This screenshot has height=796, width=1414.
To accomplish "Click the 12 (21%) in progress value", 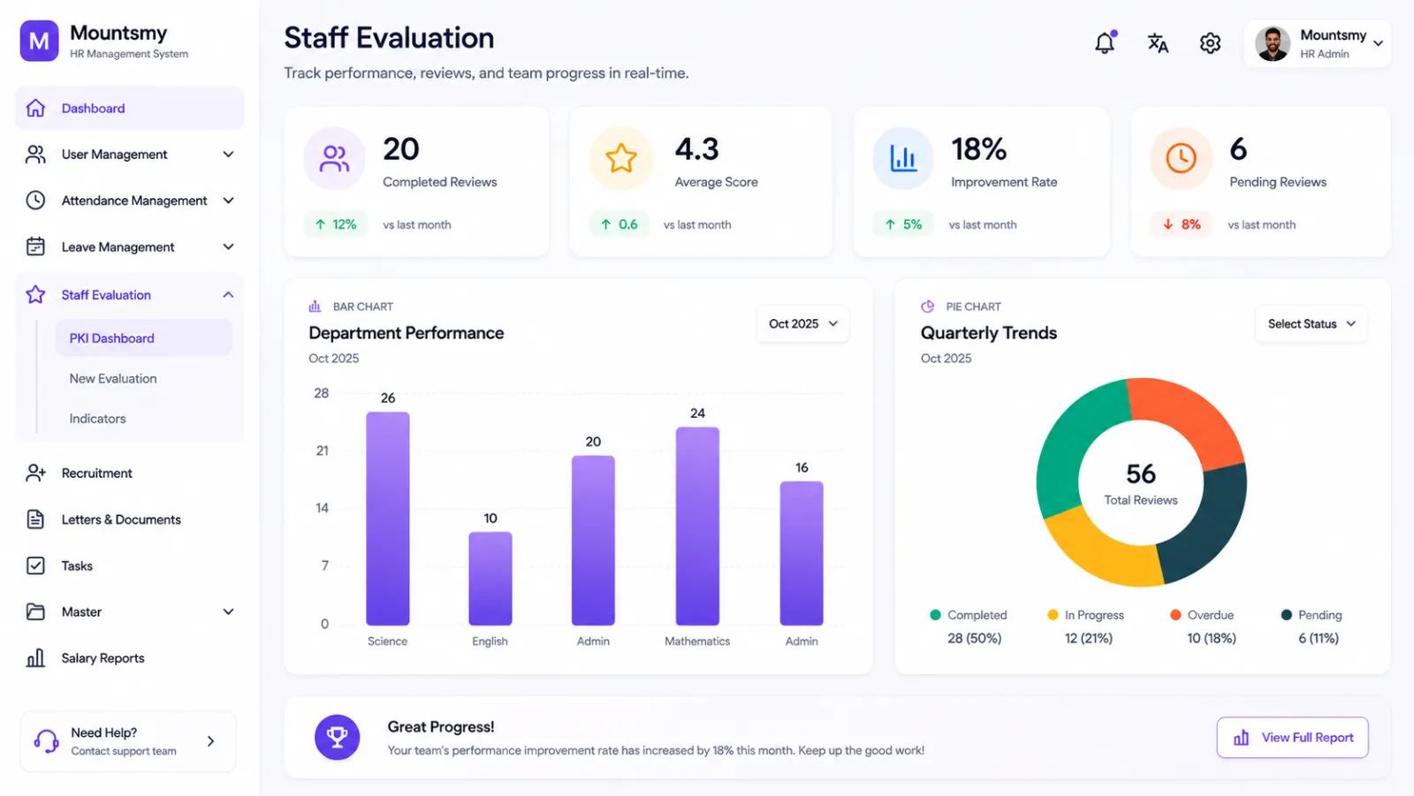I will pos(1089,638).
